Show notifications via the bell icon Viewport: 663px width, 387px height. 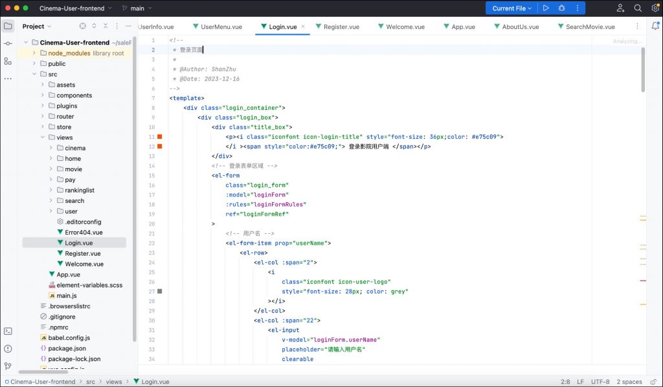pos(655,26)
